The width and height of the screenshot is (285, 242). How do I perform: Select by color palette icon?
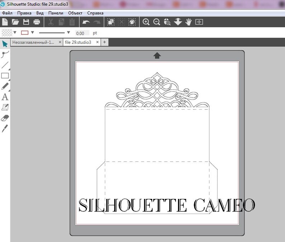(132, 22)
